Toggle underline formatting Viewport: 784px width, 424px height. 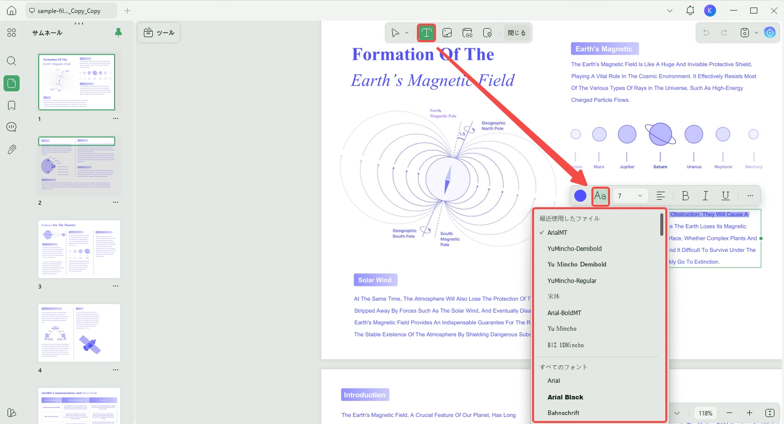pos(726,196)
